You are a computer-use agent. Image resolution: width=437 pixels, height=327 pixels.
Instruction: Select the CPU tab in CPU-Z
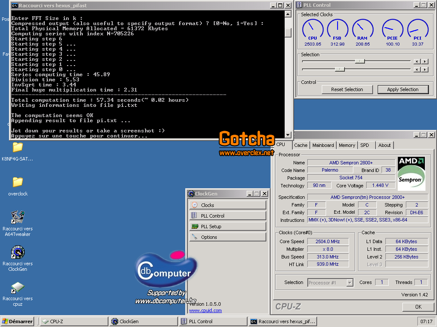281,144
